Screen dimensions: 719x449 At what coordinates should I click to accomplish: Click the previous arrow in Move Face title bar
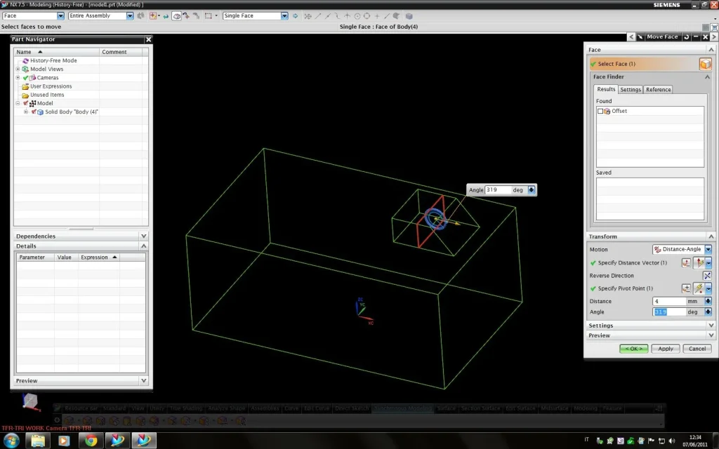(x=631, y=36)
